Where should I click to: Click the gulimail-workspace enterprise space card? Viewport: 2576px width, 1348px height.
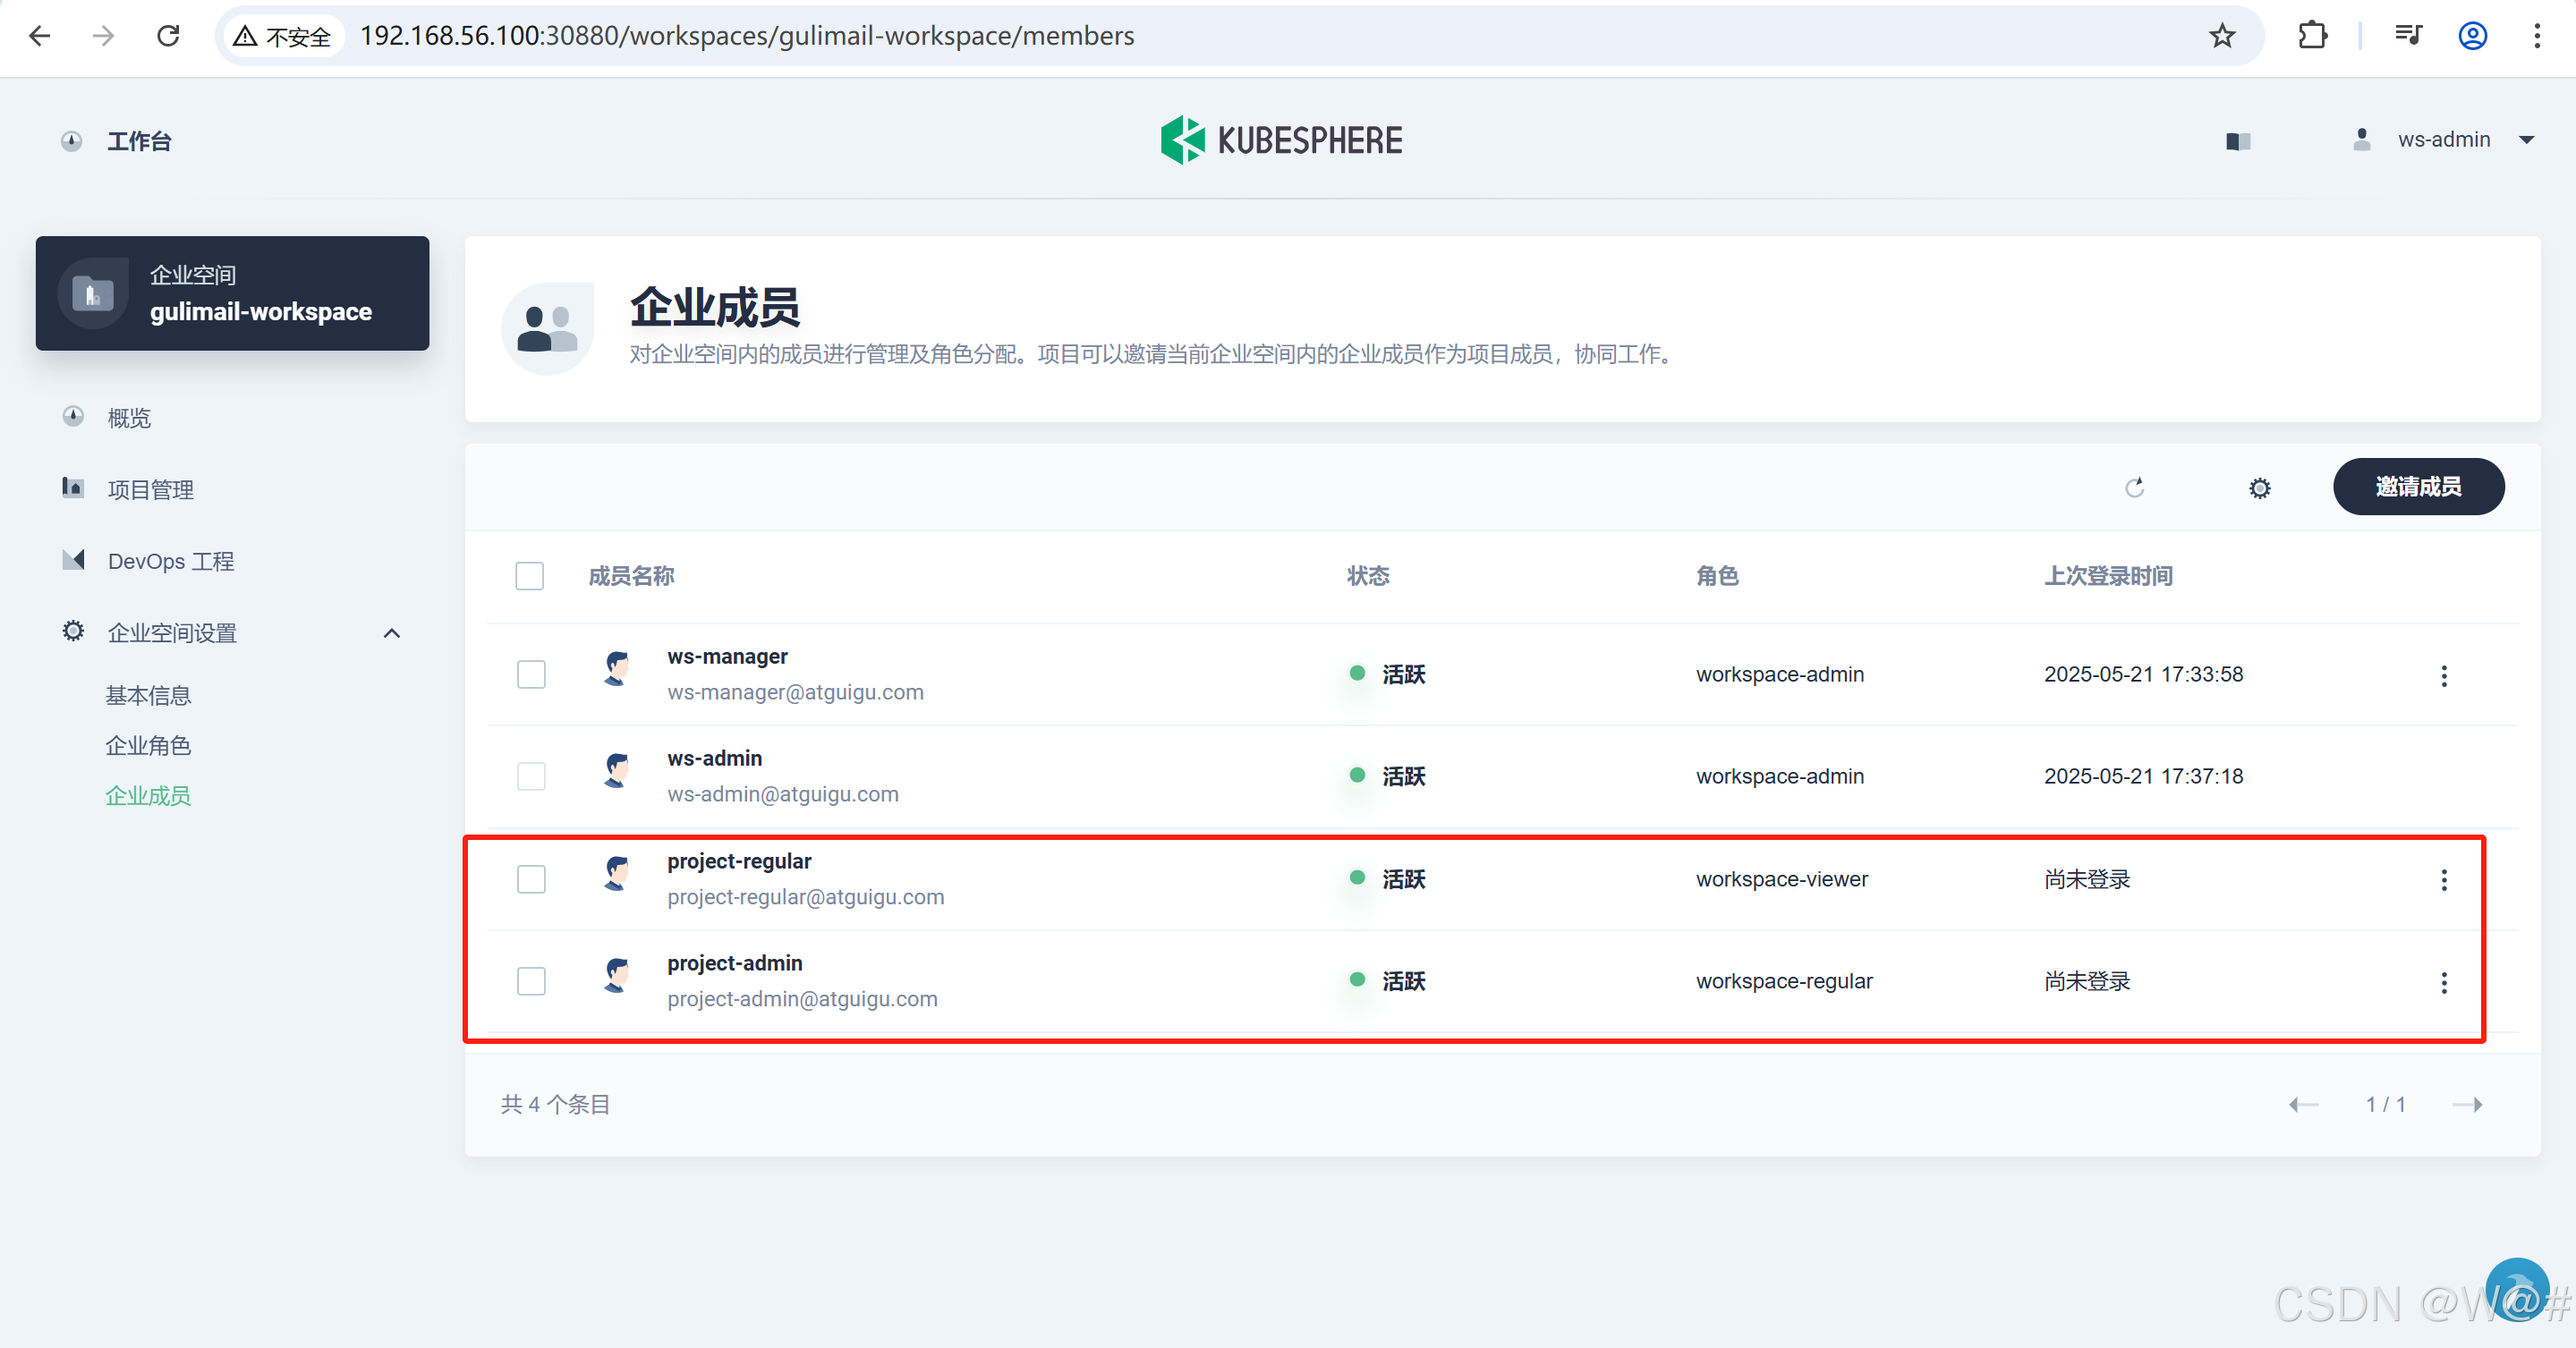tap(232, 293)
